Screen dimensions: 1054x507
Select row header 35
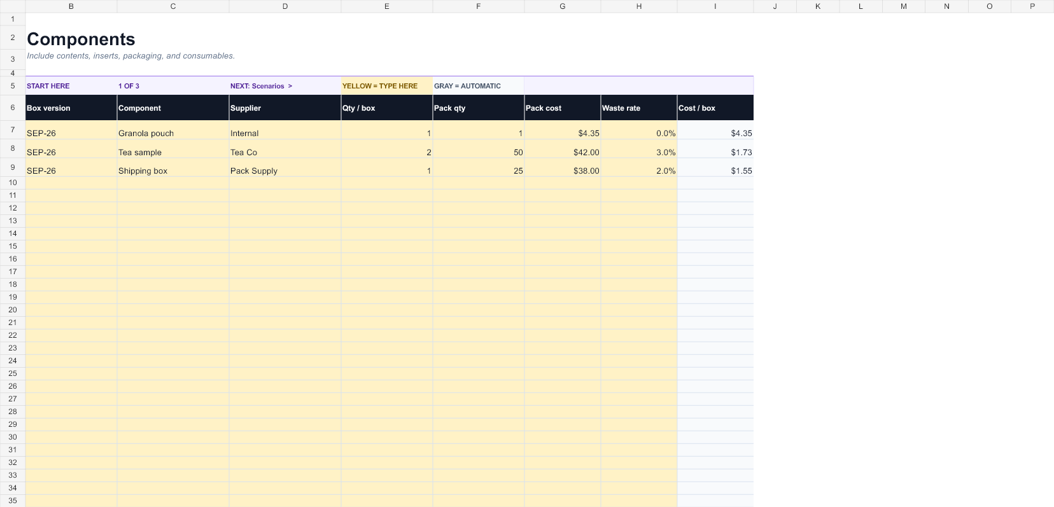point(13,501)
